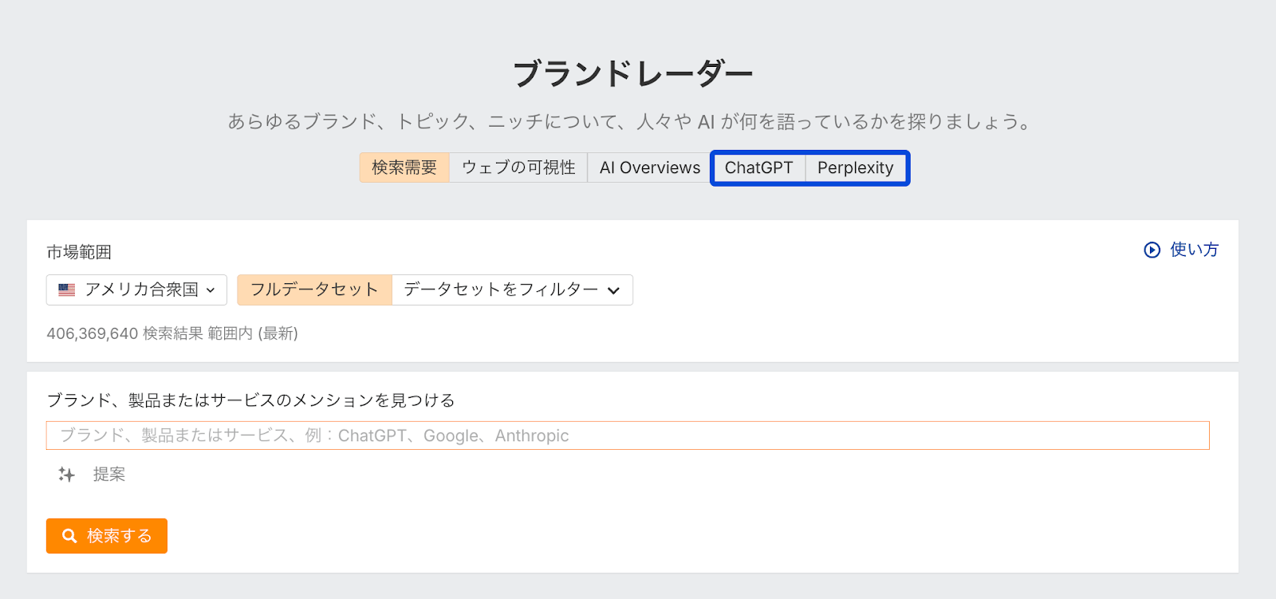Screen dimensions: 1276x599
Task: Click the ブランドレーダー page heading
Action: pyautogui.click(x=632, y=73)
